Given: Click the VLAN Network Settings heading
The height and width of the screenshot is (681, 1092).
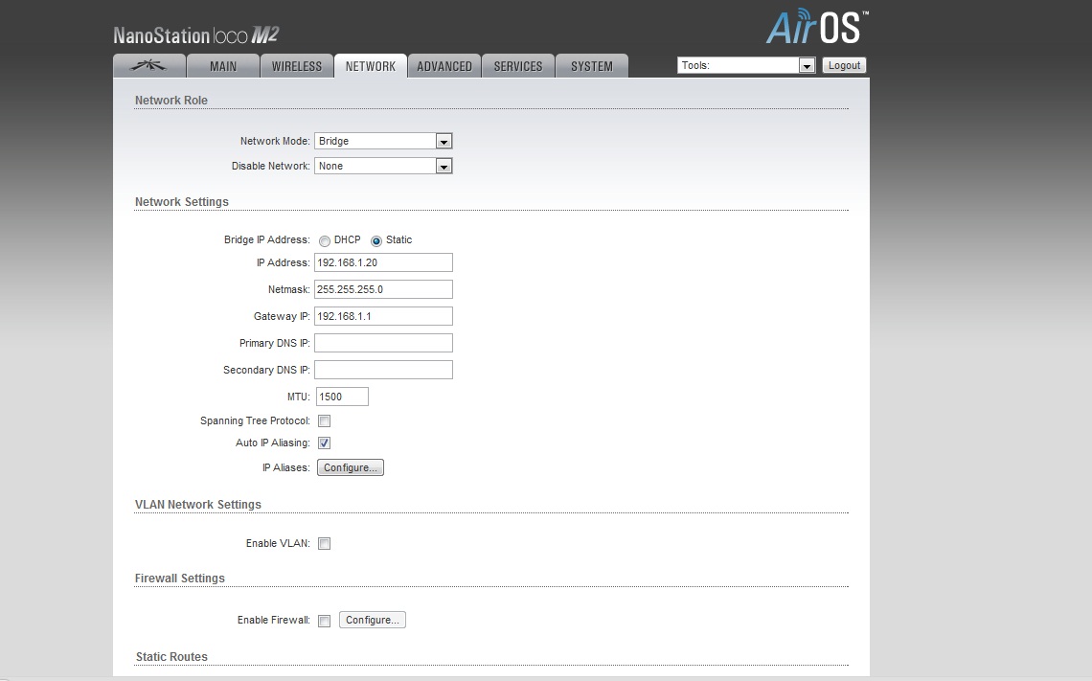Looking at the screenshot, I should click(197, 504).
